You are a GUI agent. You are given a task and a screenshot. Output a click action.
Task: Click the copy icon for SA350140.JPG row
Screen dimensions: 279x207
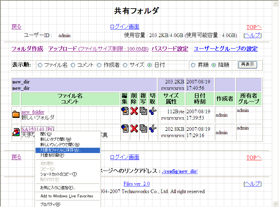pyautogui.click(x=143, y=129)
